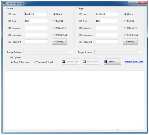The width and height of the screenshot is (149, 135).
Task: Minimize the Data Puppy Lite window
Action: (x=131, y=3)
